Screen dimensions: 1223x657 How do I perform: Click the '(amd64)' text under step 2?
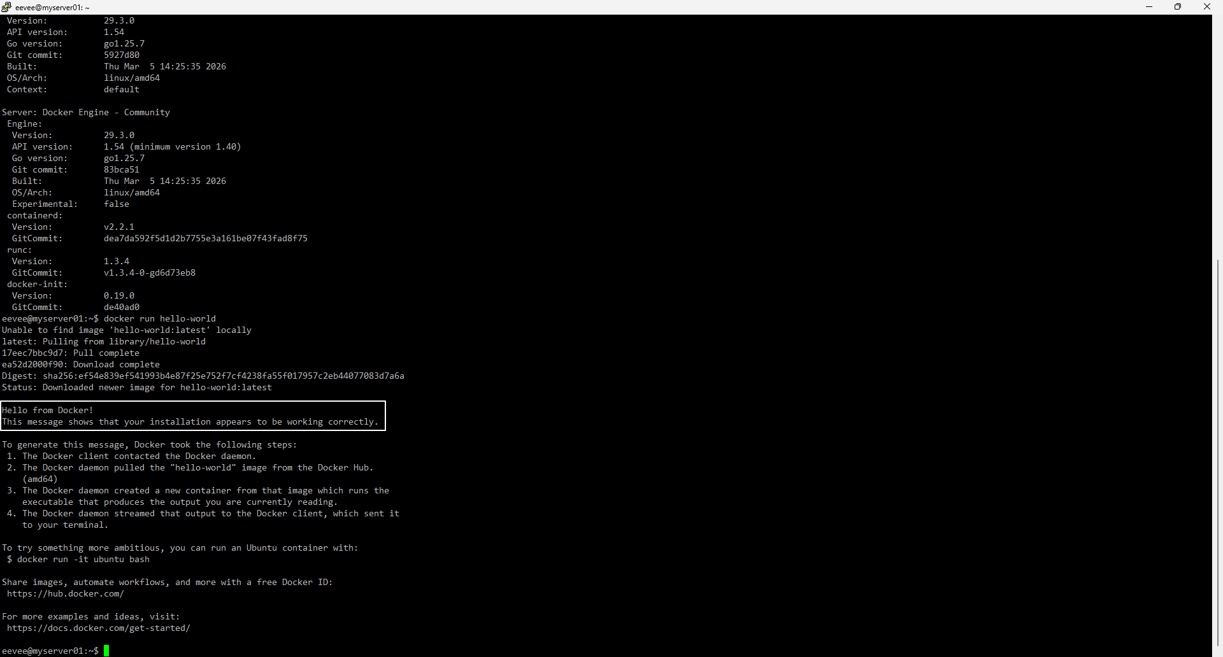click(40, 479)
